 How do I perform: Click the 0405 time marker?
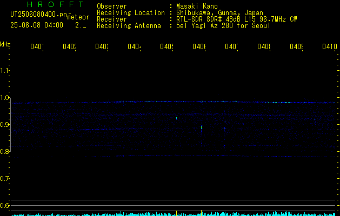coord(166,46)
